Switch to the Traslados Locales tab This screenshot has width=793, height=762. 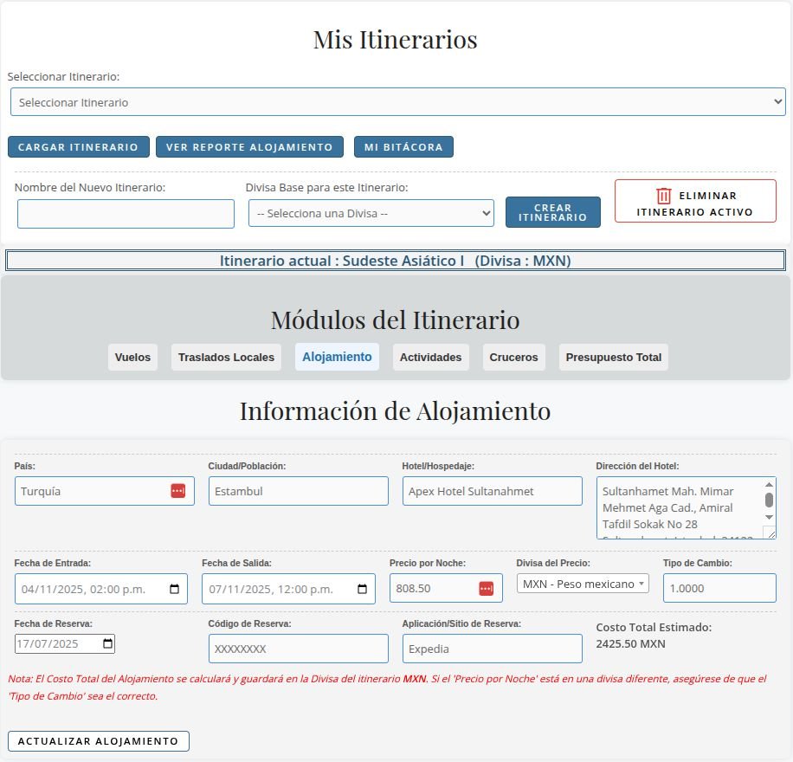coord(226,358)
